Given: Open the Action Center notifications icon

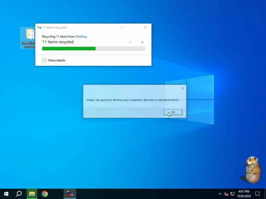Looking at the screenshot, I should click(257, 194).
